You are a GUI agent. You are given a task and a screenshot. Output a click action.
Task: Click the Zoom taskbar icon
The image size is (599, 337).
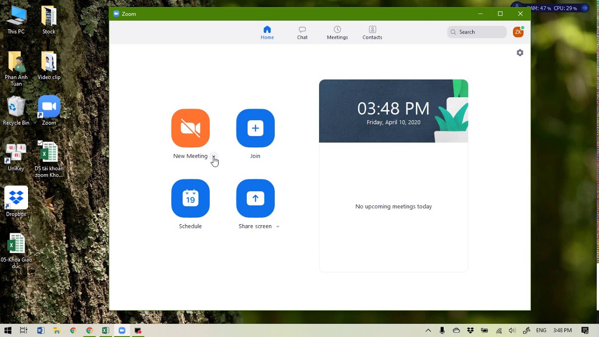tap(122, 330)
